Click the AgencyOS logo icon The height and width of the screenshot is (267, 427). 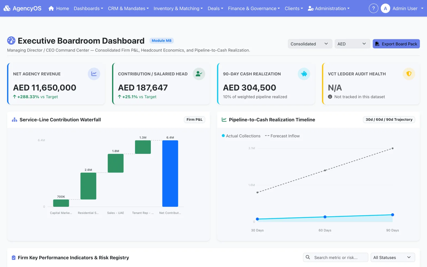(7, 8)
